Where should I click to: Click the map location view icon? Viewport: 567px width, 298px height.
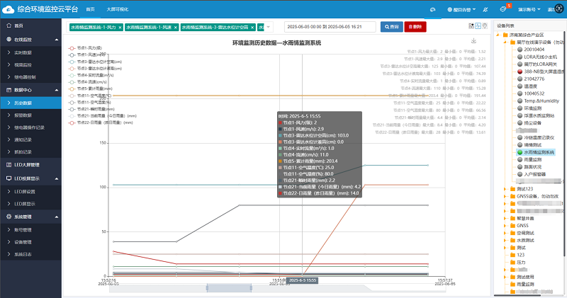[x=485, y=26]
